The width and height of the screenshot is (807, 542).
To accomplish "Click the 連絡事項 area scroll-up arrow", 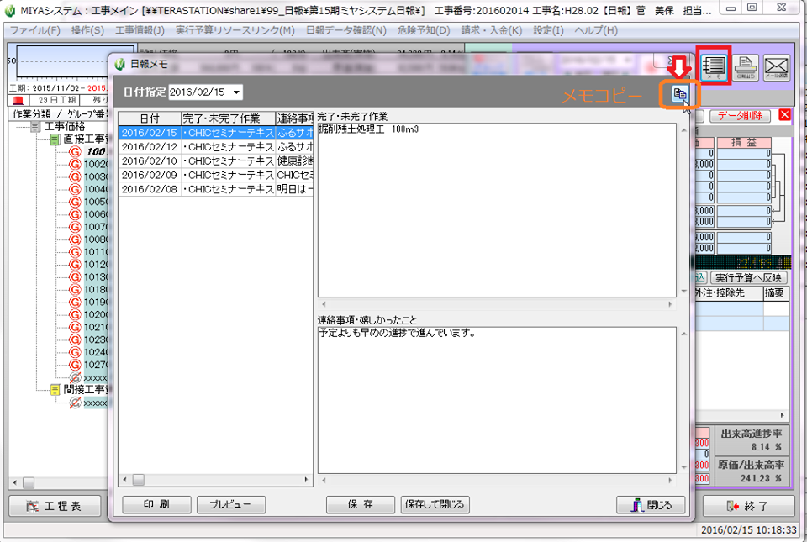I will 684,334.
